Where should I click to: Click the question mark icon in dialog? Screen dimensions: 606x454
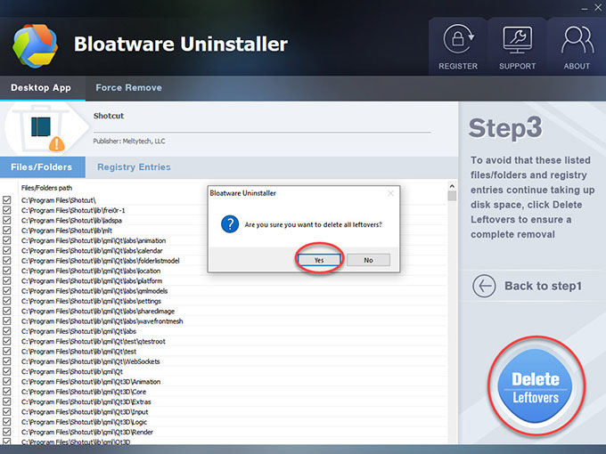pyautogui.click(x=230, y=224)
